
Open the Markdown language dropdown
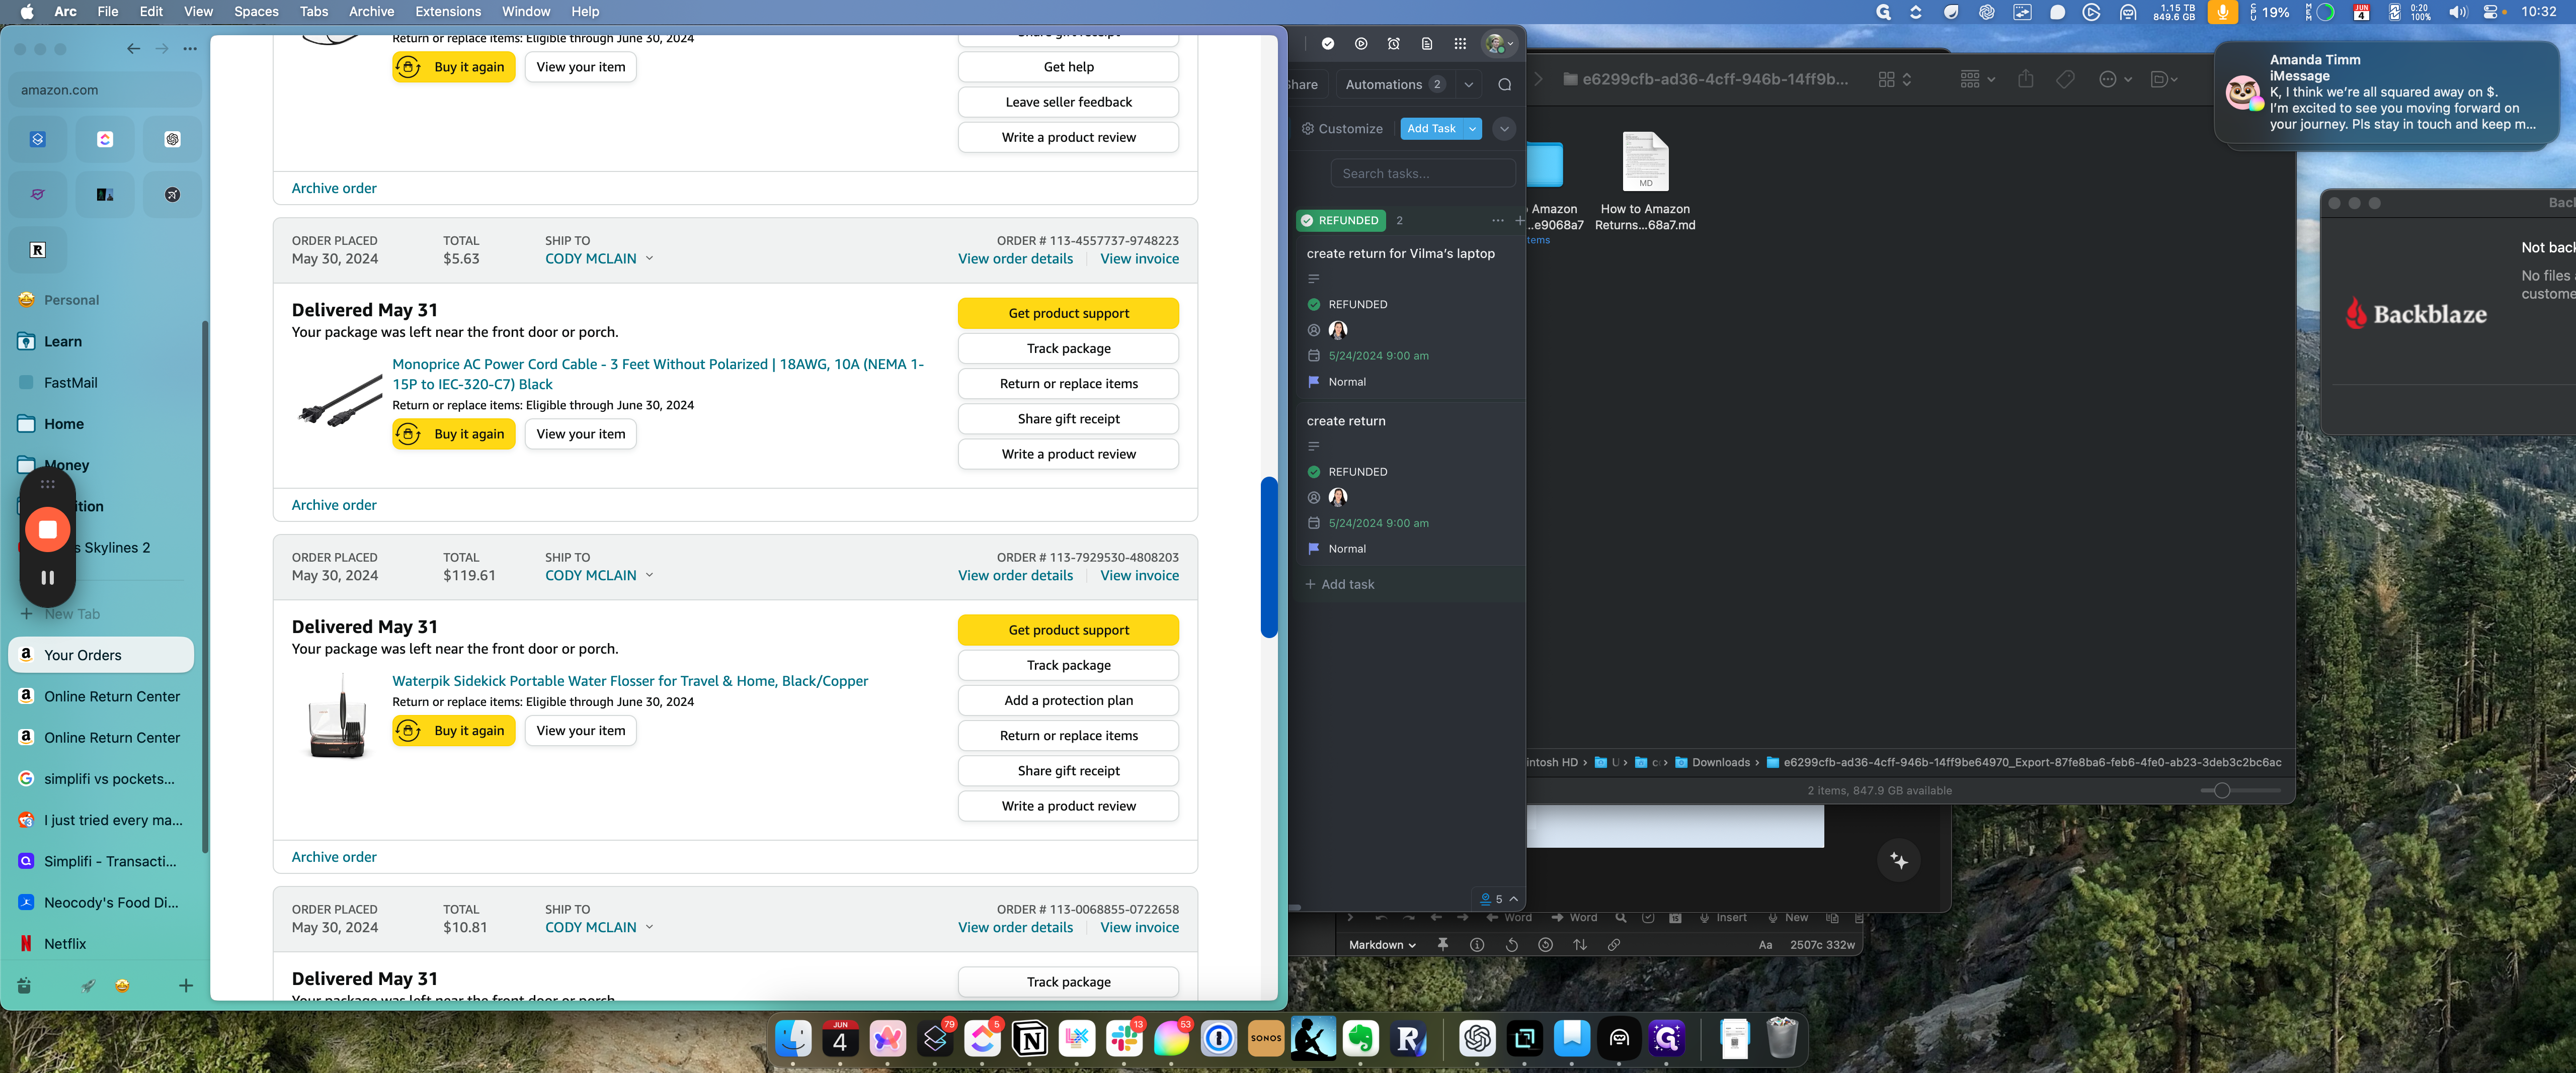coord(1382,945)
